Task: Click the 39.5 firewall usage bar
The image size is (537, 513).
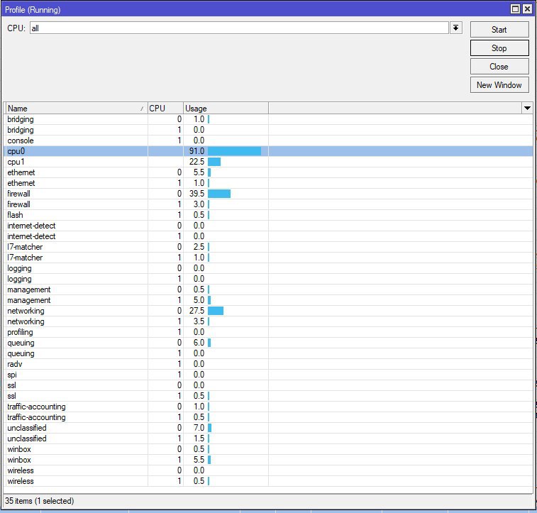Action: [219, 194]
